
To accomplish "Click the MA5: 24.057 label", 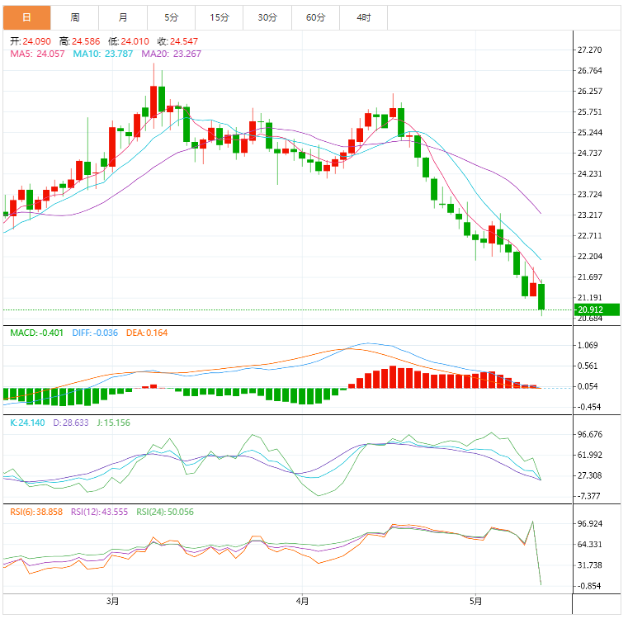I will [x=37, y=54].
